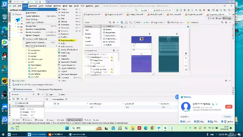243x137 pixels.
Task: Open the Navigate menu in menu bar
Action: (x=33, y=6)
